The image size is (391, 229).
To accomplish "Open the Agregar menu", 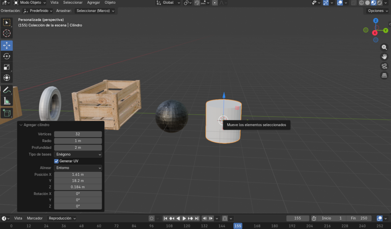I will pos(94,3).
